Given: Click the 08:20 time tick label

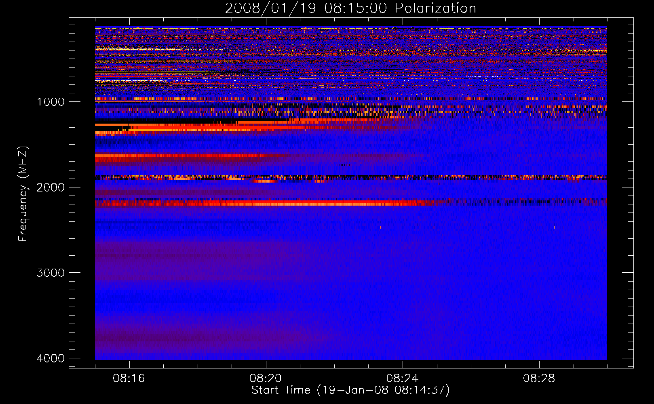Looking at the screenshot, I should (266, 379).
